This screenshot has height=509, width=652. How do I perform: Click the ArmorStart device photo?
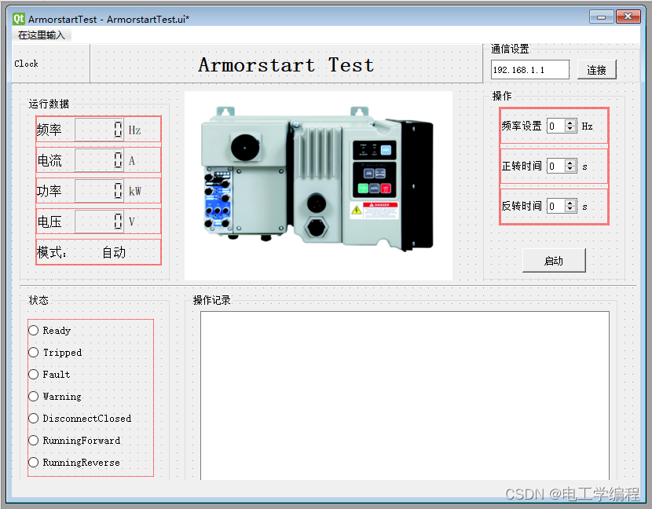pos(317,185)
